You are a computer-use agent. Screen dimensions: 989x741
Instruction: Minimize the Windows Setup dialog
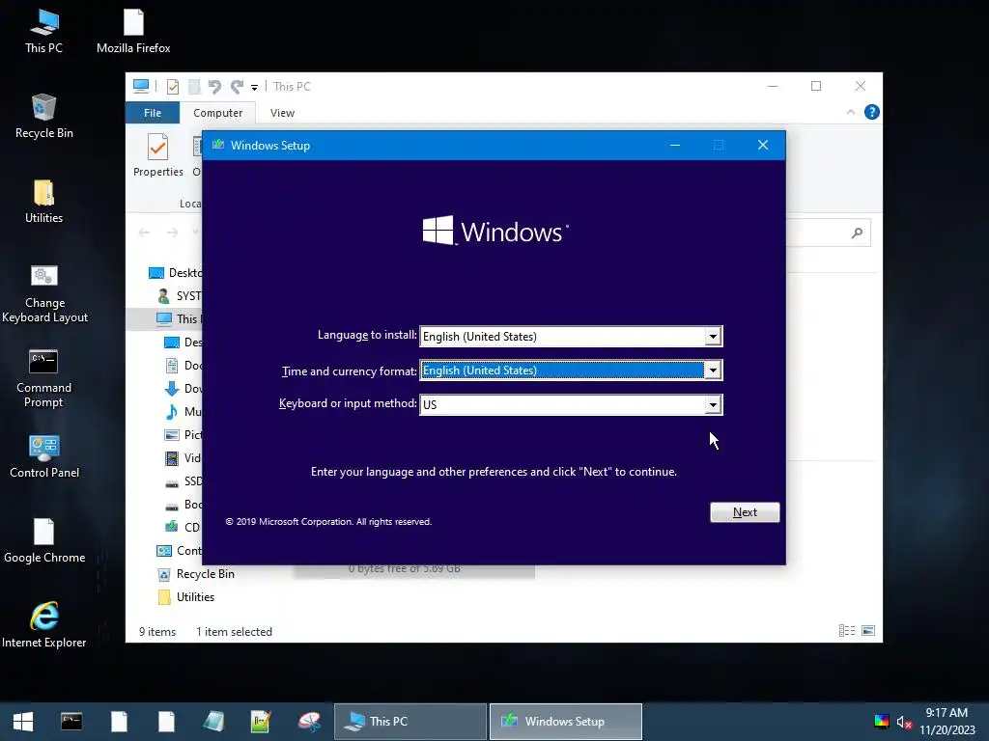click(x=675, y=145)
